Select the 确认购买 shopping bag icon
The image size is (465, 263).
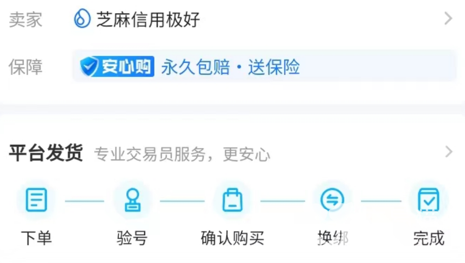tap(233, 200)
